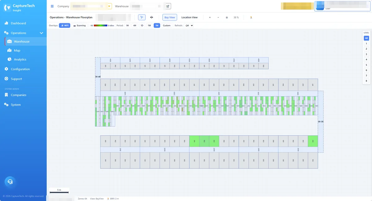Select the 20-30 zone label
This screenshot has width=372, height=201.
321,122
